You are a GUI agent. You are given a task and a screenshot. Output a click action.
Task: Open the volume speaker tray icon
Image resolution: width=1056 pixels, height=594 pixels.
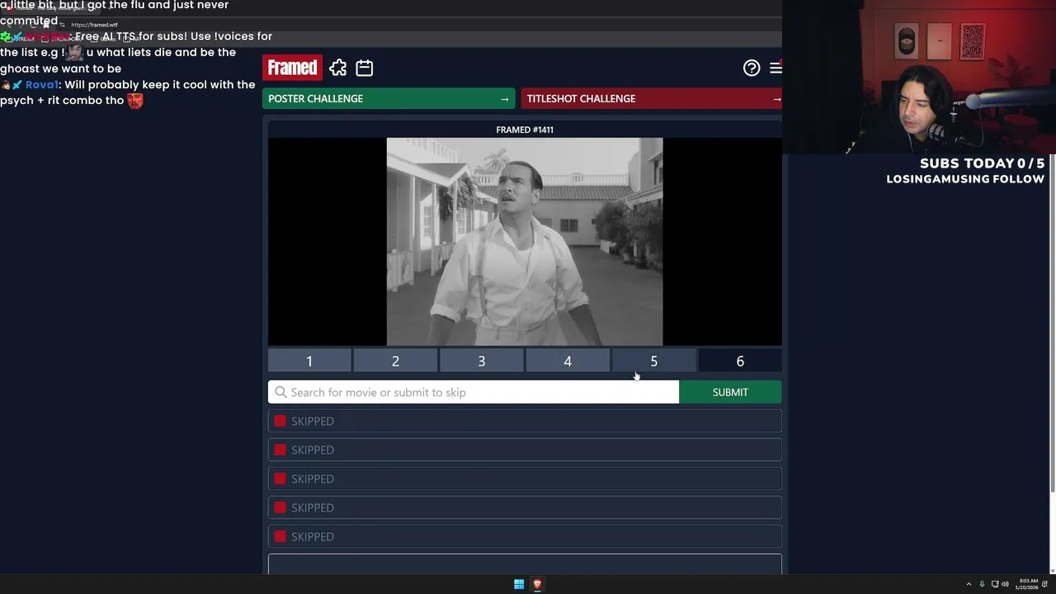[1005, 584]
